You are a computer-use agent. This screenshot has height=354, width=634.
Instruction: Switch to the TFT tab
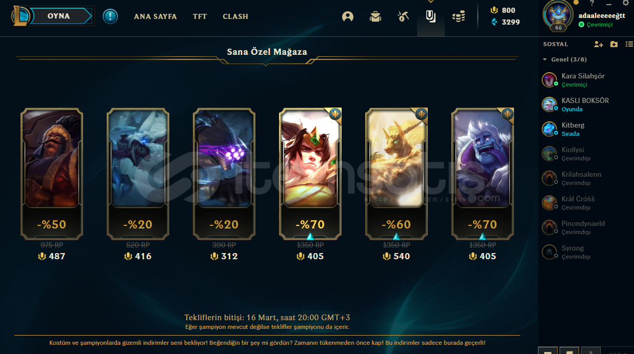tap(200, 16)
